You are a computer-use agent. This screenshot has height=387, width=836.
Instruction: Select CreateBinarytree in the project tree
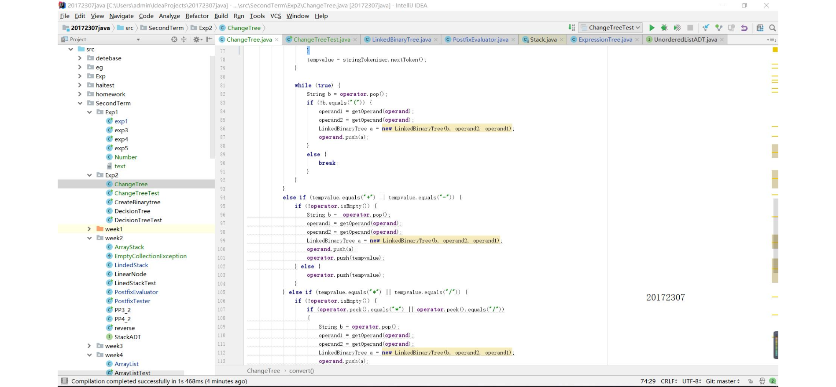(137, 202)
